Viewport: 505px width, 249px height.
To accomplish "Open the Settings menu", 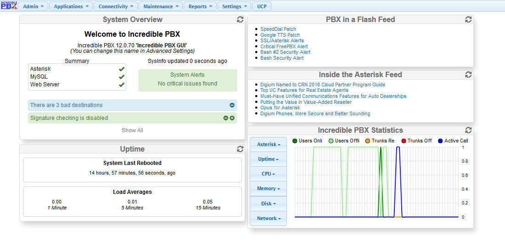I will 234,6.
